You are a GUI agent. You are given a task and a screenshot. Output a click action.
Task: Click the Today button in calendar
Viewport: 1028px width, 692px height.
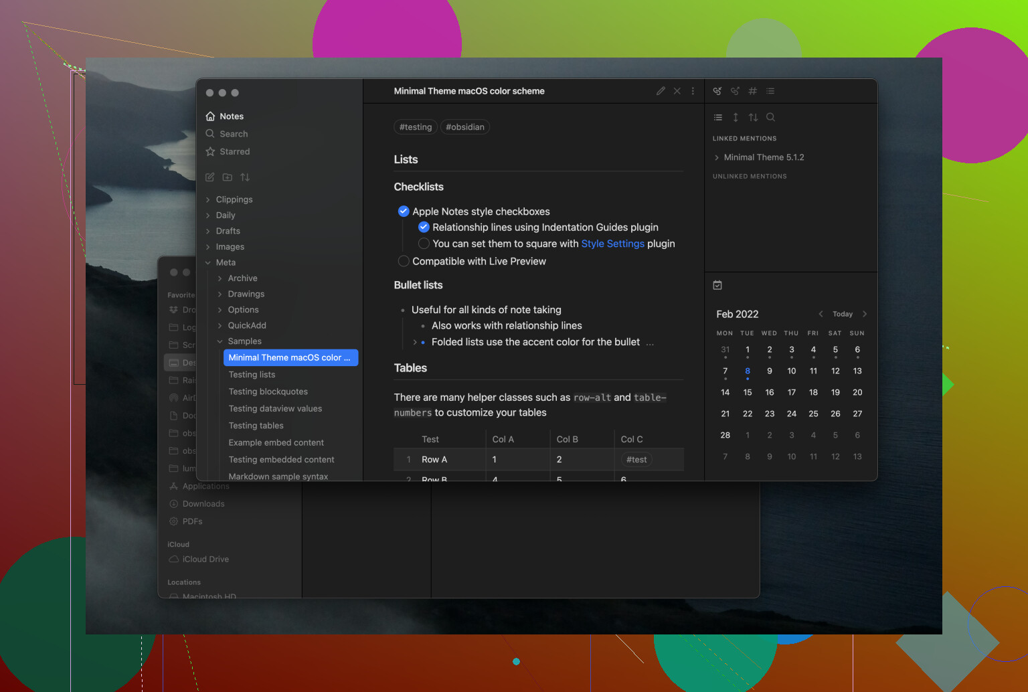coord(842,314)
